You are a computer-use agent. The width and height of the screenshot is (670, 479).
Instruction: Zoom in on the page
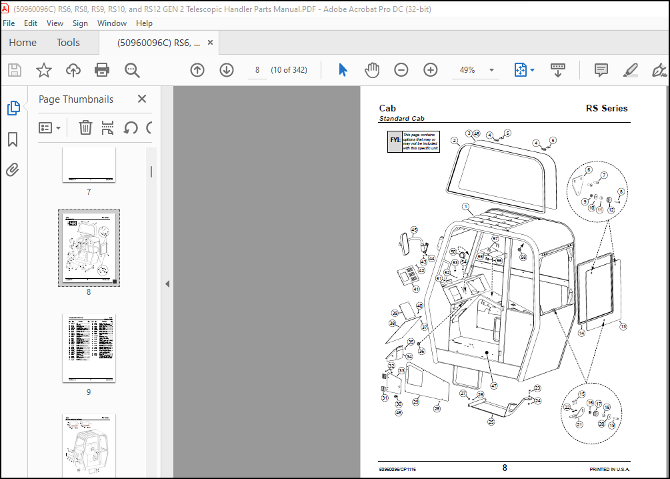click(x=430, y=70)
